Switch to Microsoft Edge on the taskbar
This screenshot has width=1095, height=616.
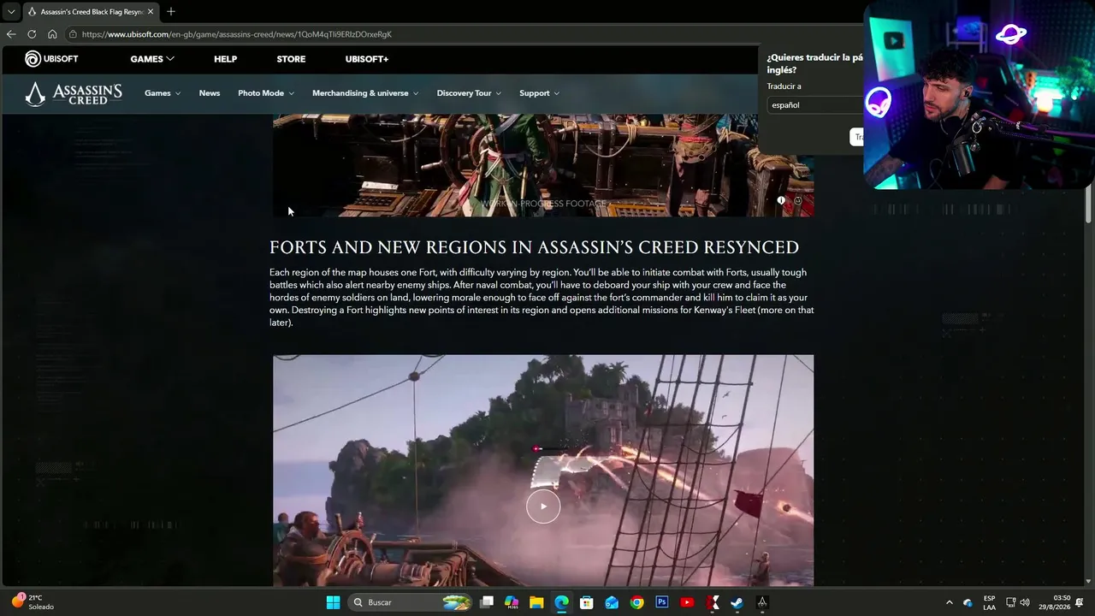(x=561, y=602)
